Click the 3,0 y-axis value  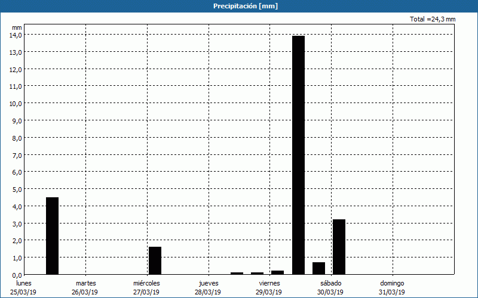(16, 223)
